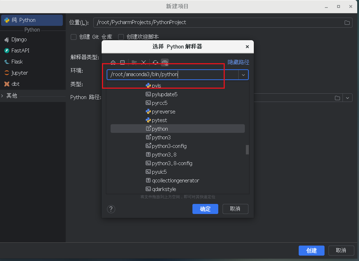Viewport: 359px width, 261px height.
Task: Cancel the interpreter chooser dialog with 取消
Action: tap(235, 209)
